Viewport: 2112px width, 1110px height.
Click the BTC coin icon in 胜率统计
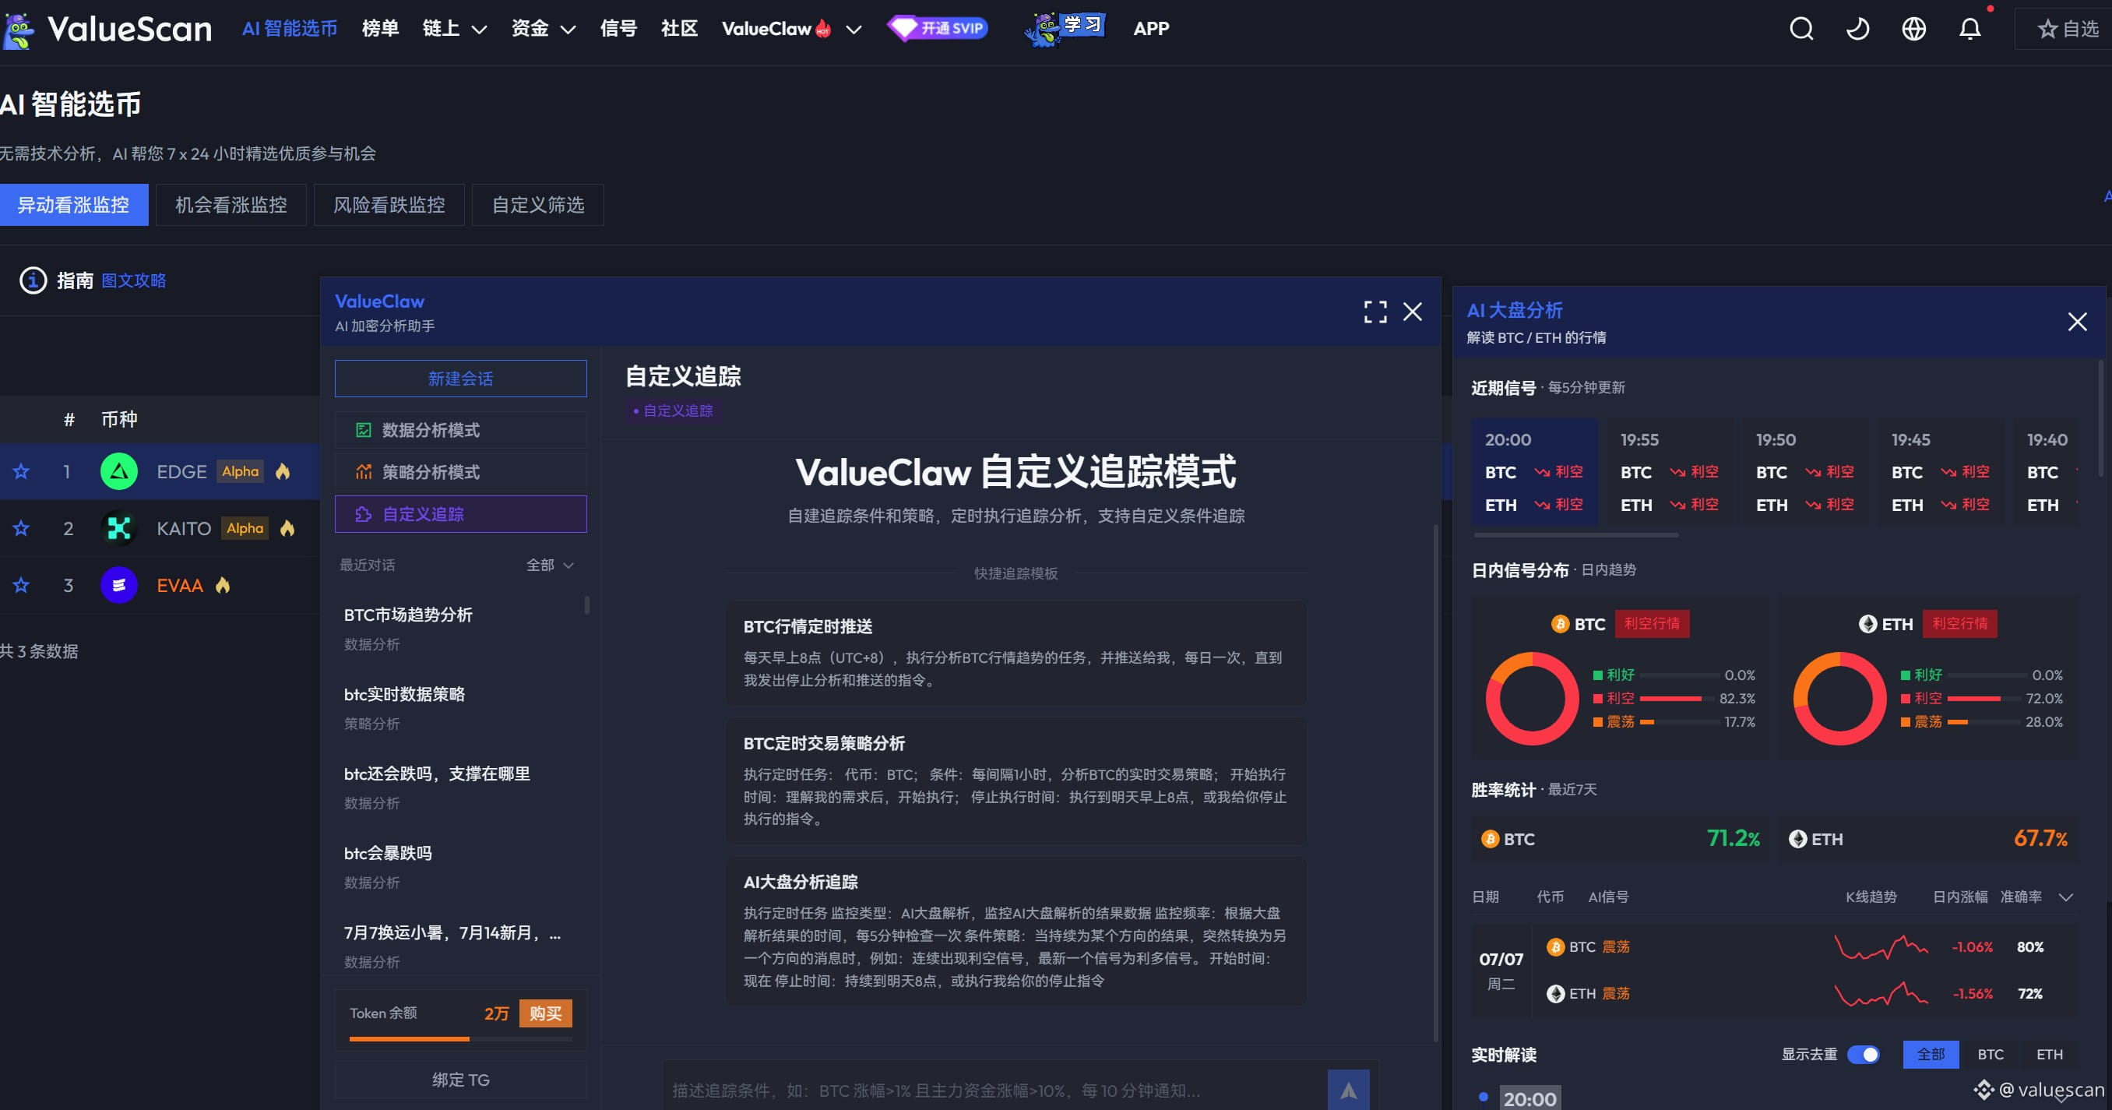tap(1490, 839)
